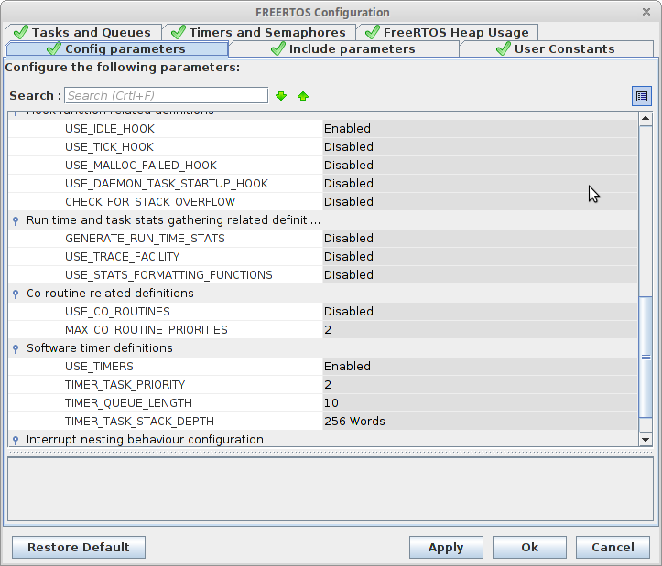Select the USE_TIMERS parameter name
This screenshot has height=566, width=662.
pos(99,366)
